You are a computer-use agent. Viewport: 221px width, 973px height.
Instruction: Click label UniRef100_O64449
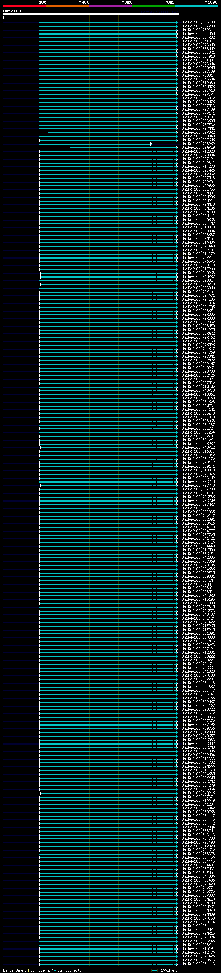click(x=198, y=546)
